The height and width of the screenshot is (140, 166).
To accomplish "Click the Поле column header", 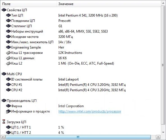I will pos(29,4).
